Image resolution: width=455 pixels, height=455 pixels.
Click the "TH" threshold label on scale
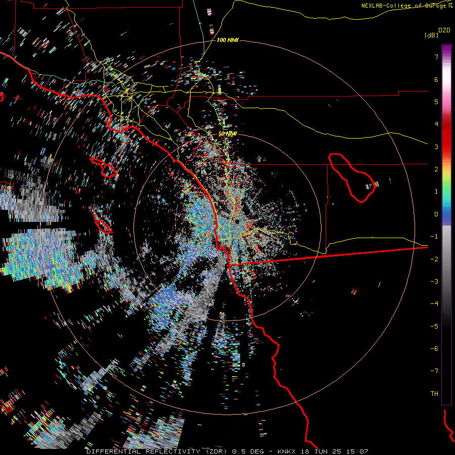(x=434, y=394)
